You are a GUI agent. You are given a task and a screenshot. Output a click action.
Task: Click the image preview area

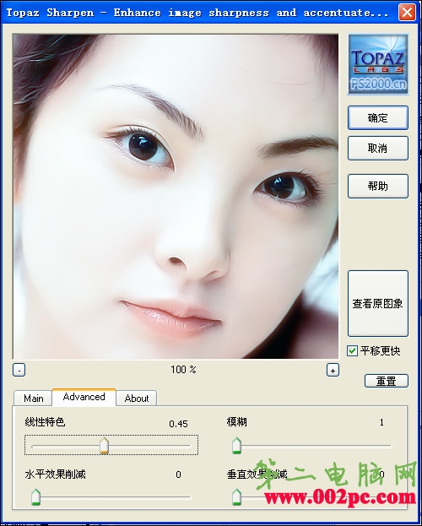click(x=176, y=197)
